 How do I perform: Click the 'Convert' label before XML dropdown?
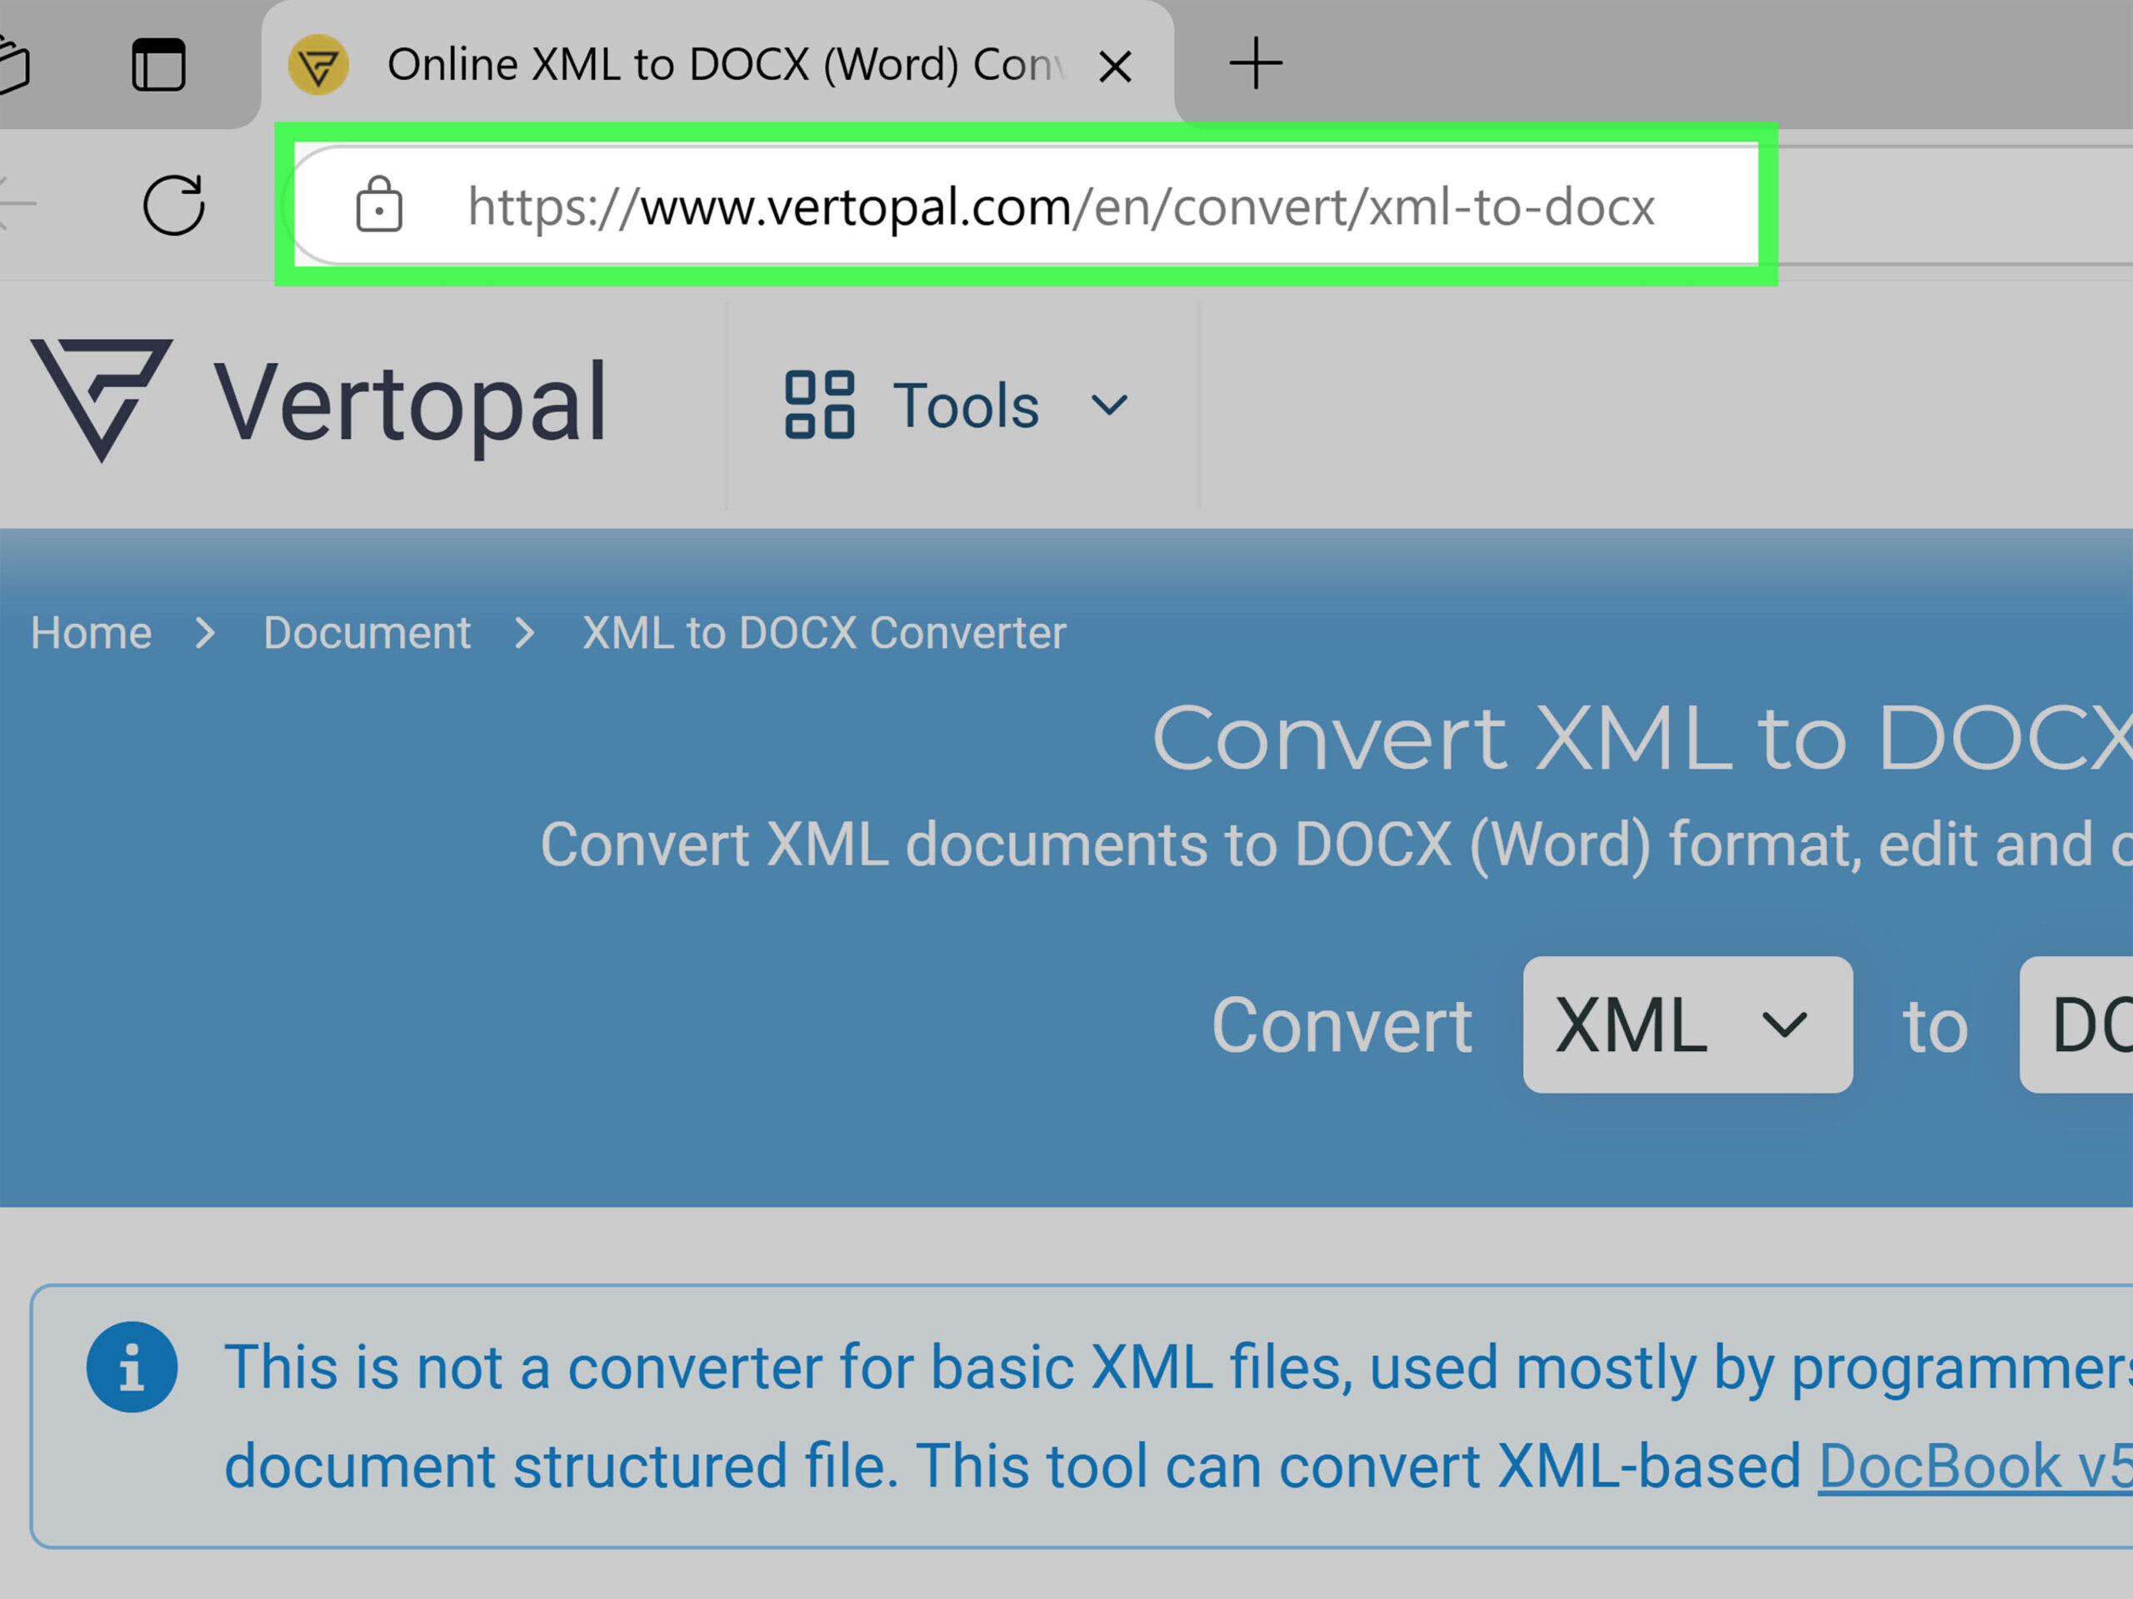pos(1341,1025)
